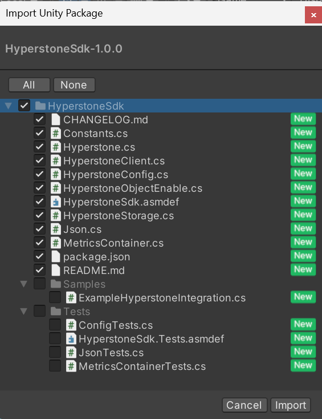Click the HyperstoneSdk folder icon
The width and height of the screenshot is (322, 419).
(40, 106)
